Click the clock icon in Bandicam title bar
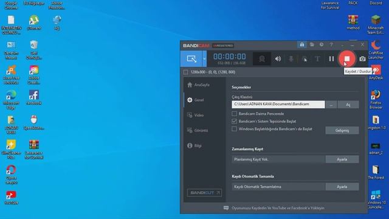Viewport: 389px width, 219px height. (x=322, y=44)
